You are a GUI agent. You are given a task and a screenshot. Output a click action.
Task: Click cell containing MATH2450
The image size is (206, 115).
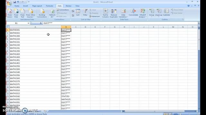point(35,87)
